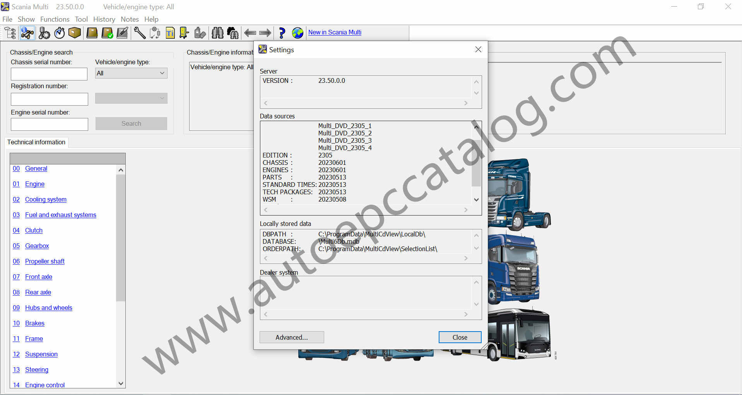The width and height of the screenshot is (742, 395).
Task: Open the Notes menu
Action: coord(130,19)
